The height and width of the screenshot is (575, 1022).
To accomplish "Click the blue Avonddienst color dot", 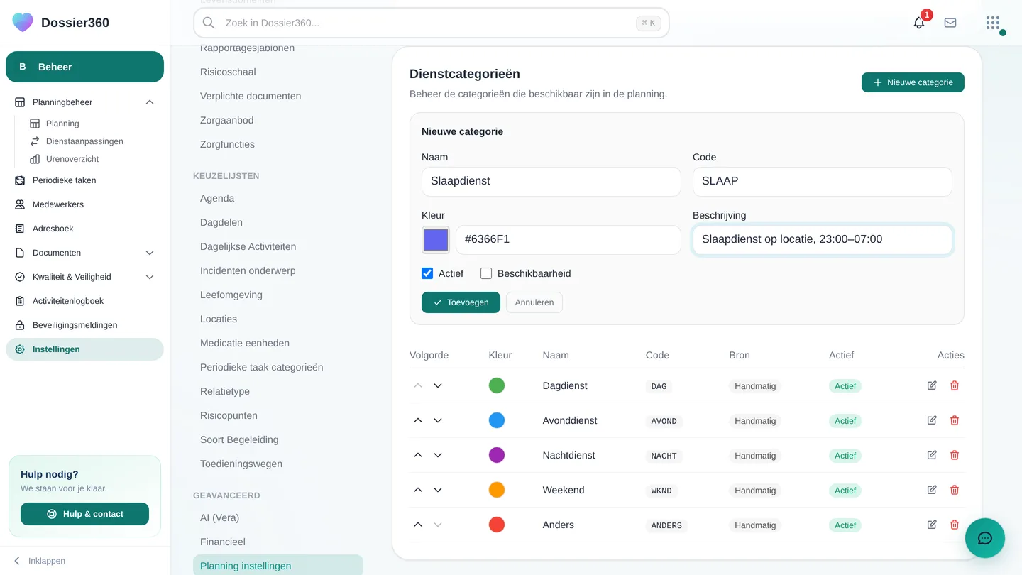I will (x=497, y=420).
